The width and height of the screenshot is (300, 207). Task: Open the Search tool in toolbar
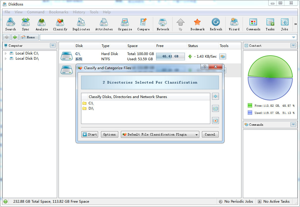[10, 24]
